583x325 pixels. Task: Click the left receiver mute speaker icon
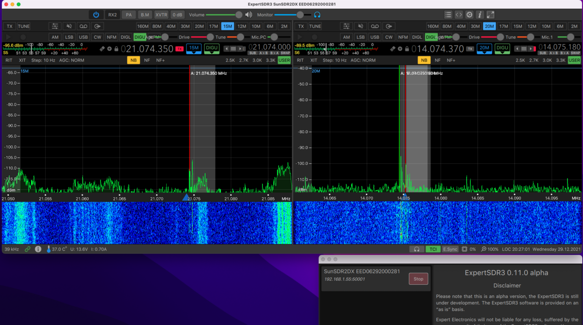pos(69,26)
